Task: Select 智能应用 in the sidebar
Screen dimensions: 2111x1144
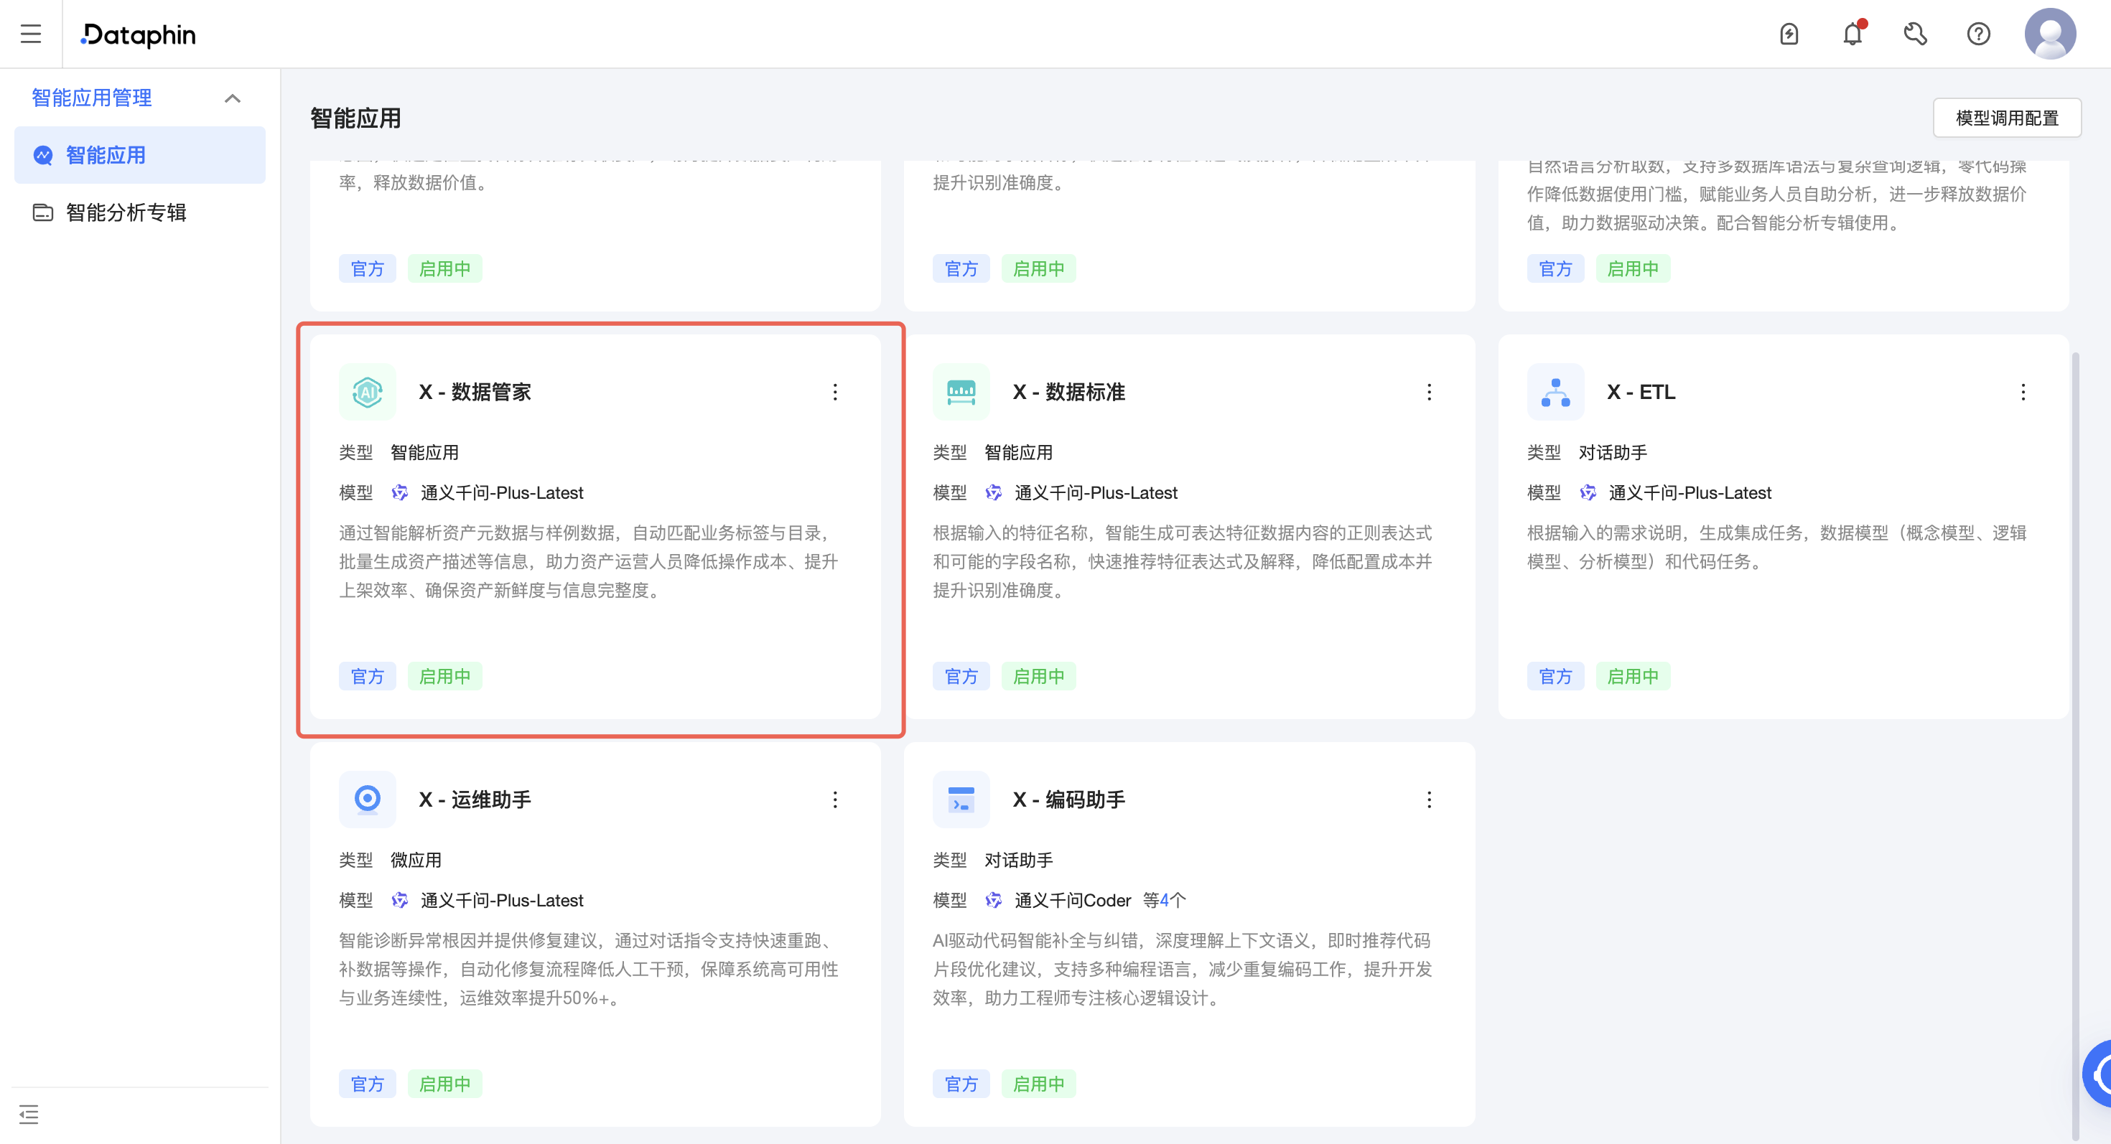Action: pyautogui.click(x=106, y=154)
